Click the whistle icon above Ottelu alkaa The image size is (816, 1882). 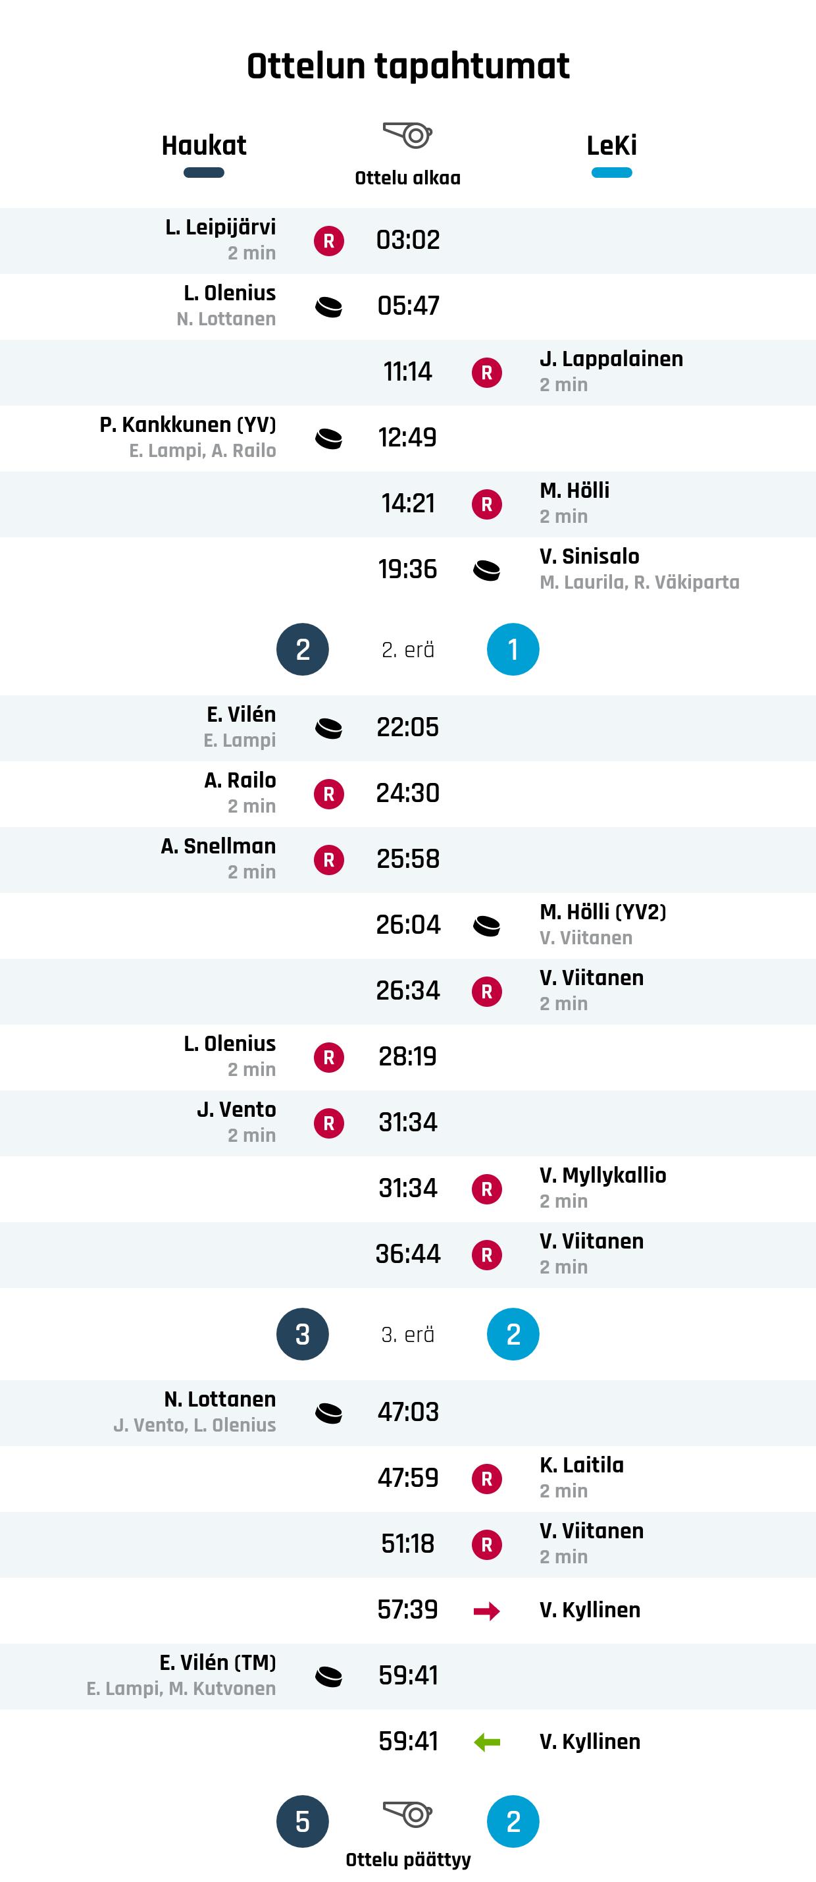[407, 135]
